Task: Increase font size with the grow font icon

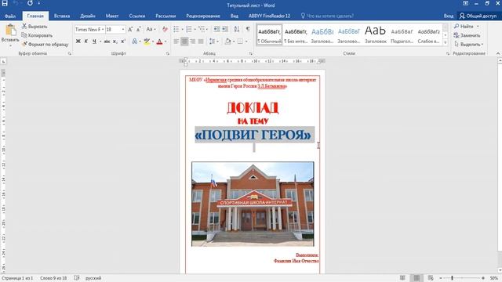Action: (x=130, y=30)
